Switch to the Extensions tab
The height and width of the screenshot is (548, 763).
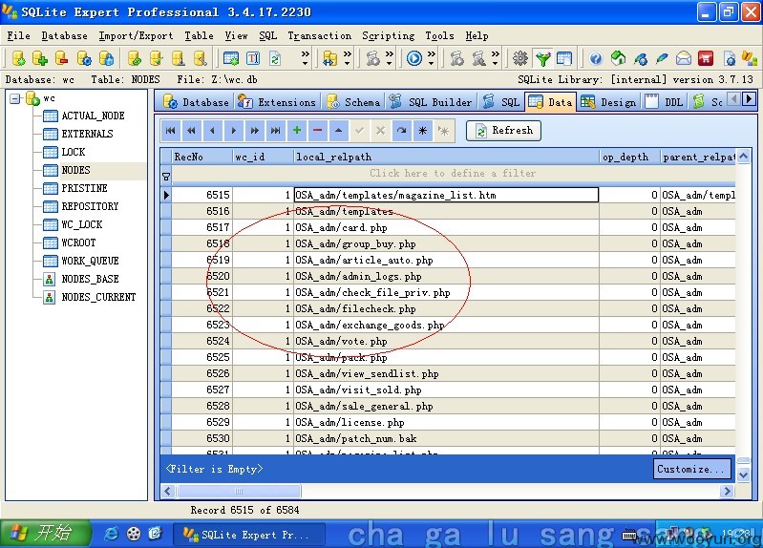[278, 102]
